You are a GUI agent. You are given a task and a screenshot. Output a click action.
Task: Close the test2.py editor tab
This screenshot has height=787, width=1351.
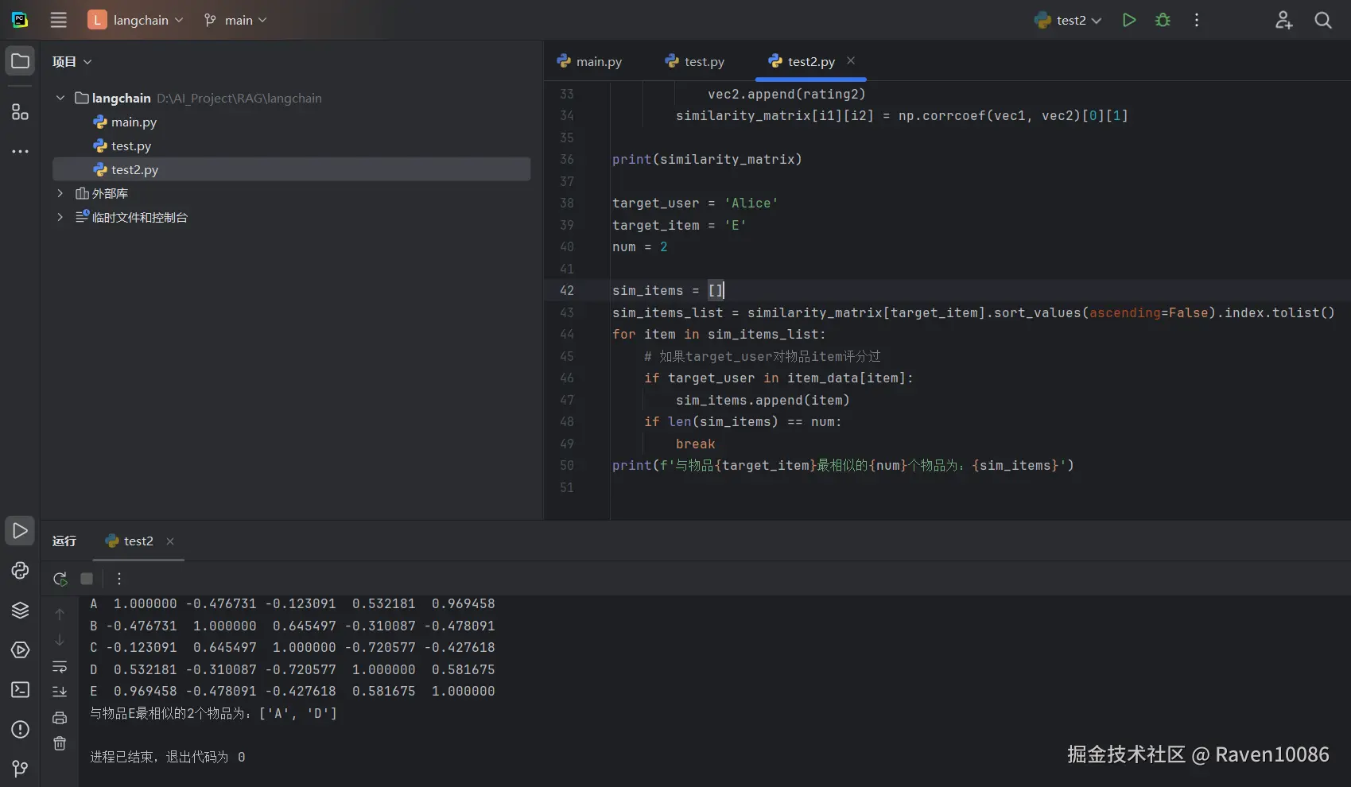851,60
